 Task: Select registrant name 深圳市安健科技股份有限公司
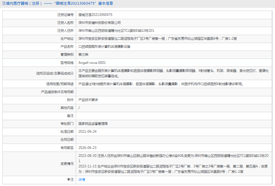pyautogui.click(x=100, y=23)
